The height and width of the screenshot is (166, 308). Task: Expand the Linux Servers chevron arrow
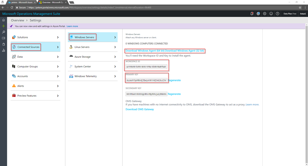[x=115, y=47]
